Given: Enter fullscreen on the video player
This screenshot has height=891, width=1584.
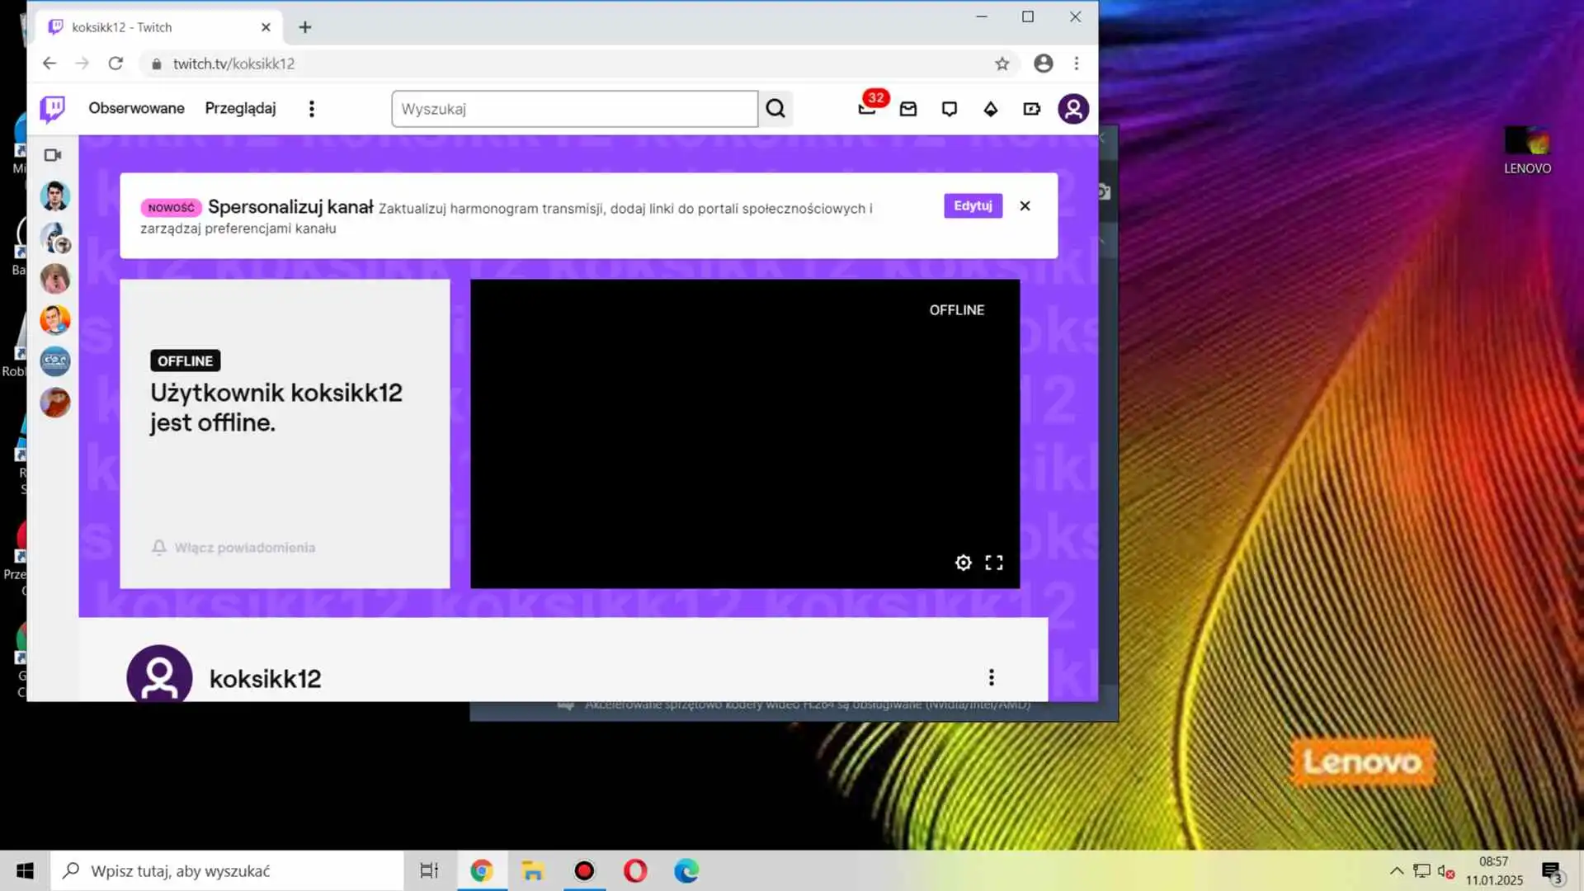Looking at the screenshot, I should (994, 563).
